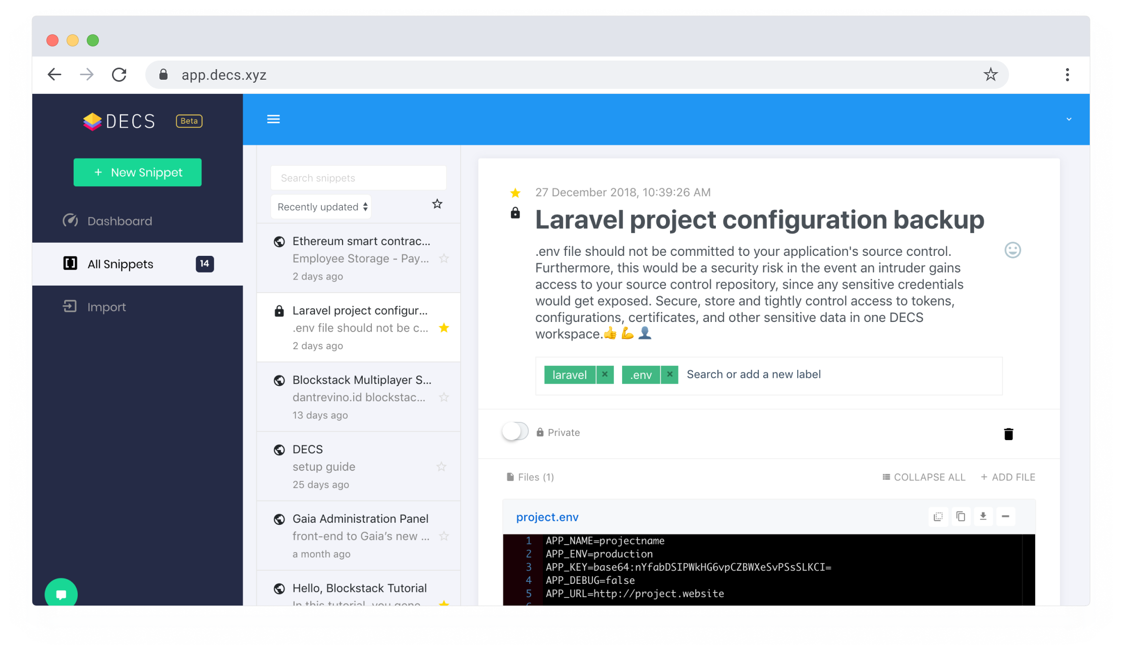This screenshot has height=654, width=1122.
Task: Open Import from the sidebar
Action: pos(106,307)
